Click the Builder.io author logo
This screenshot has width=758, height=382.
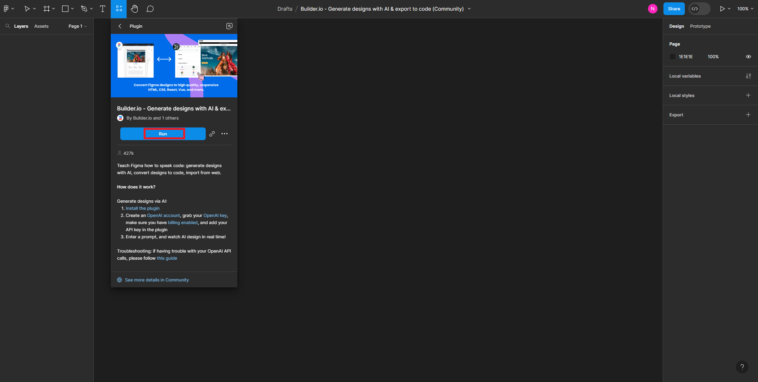[x=120, y=118]
